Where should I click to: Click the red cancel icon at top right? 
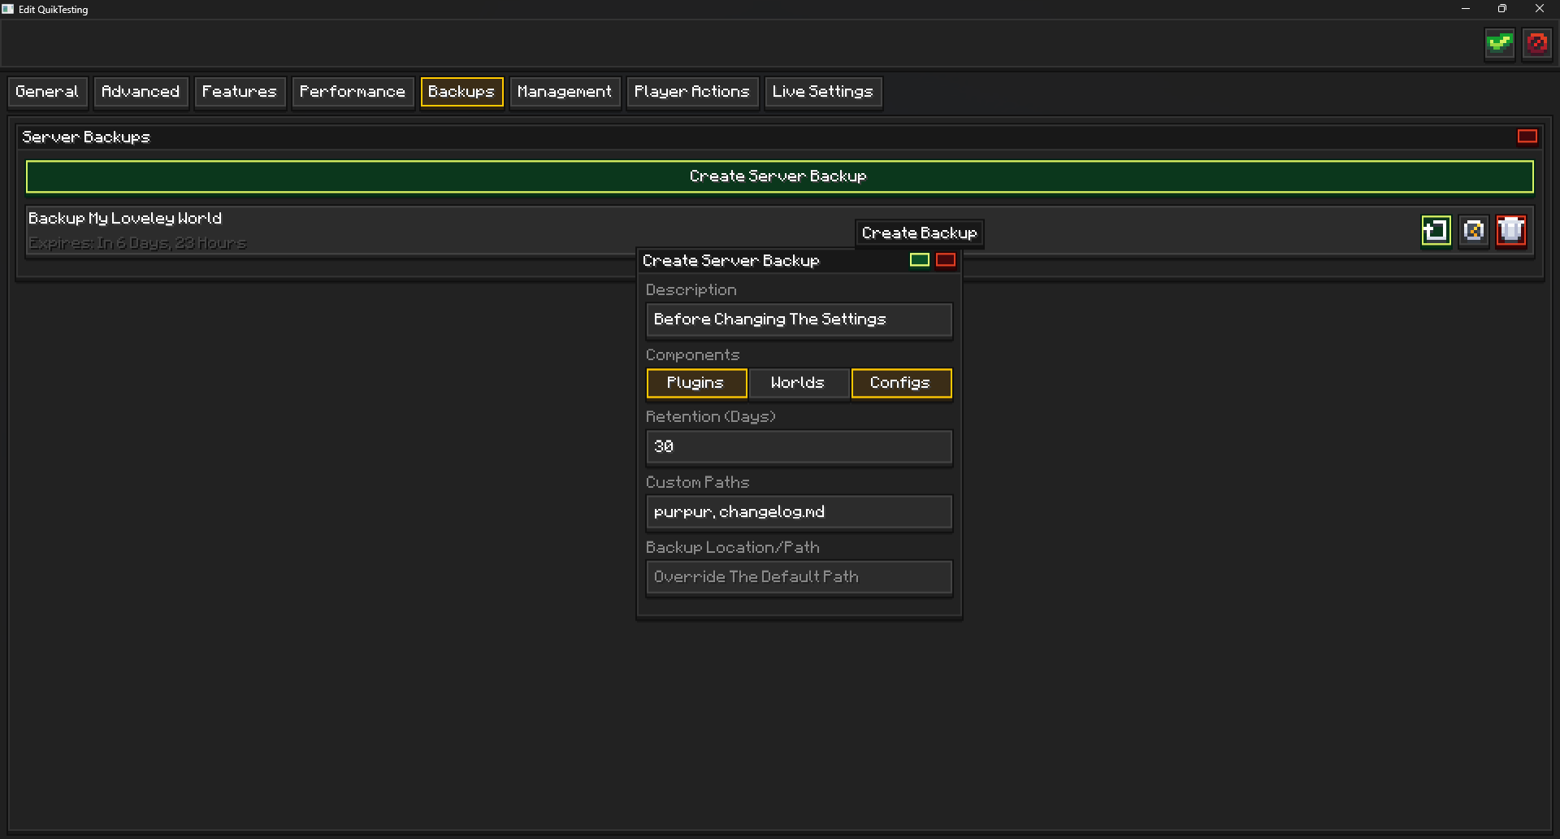(1537, 43)
